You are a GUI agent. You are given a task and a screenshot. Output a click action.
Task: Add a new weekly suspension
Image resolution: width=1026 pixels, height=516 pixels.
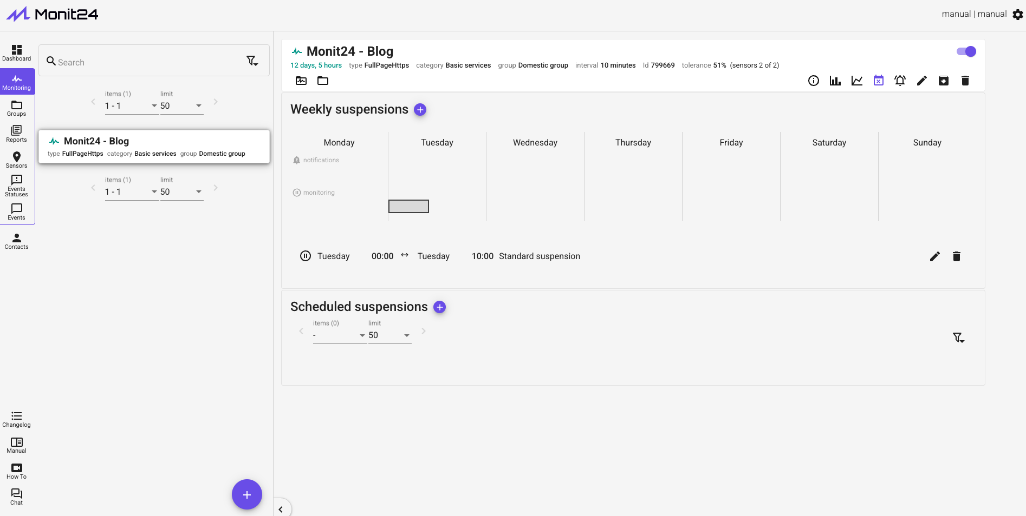click(x=420, y=110)
